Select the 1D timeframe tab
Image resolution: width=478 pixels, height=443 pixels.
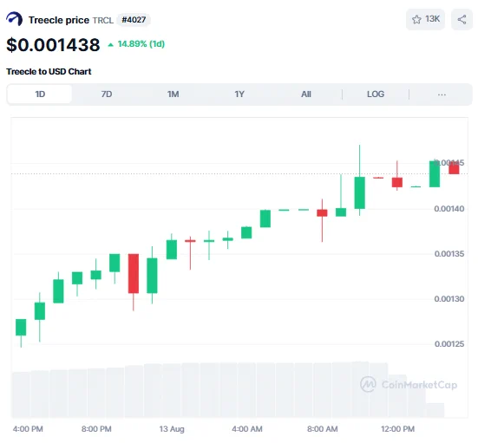(x=40, y=94)
